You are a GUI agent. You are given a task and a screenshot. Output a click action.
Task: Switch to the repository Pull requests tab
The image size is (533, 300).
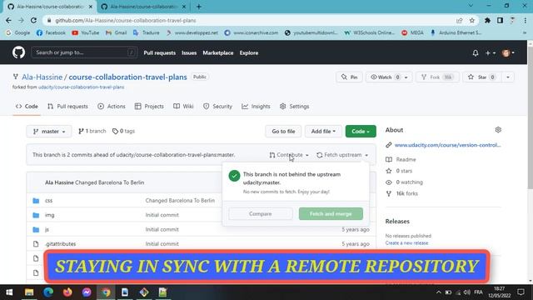point(67,107)
